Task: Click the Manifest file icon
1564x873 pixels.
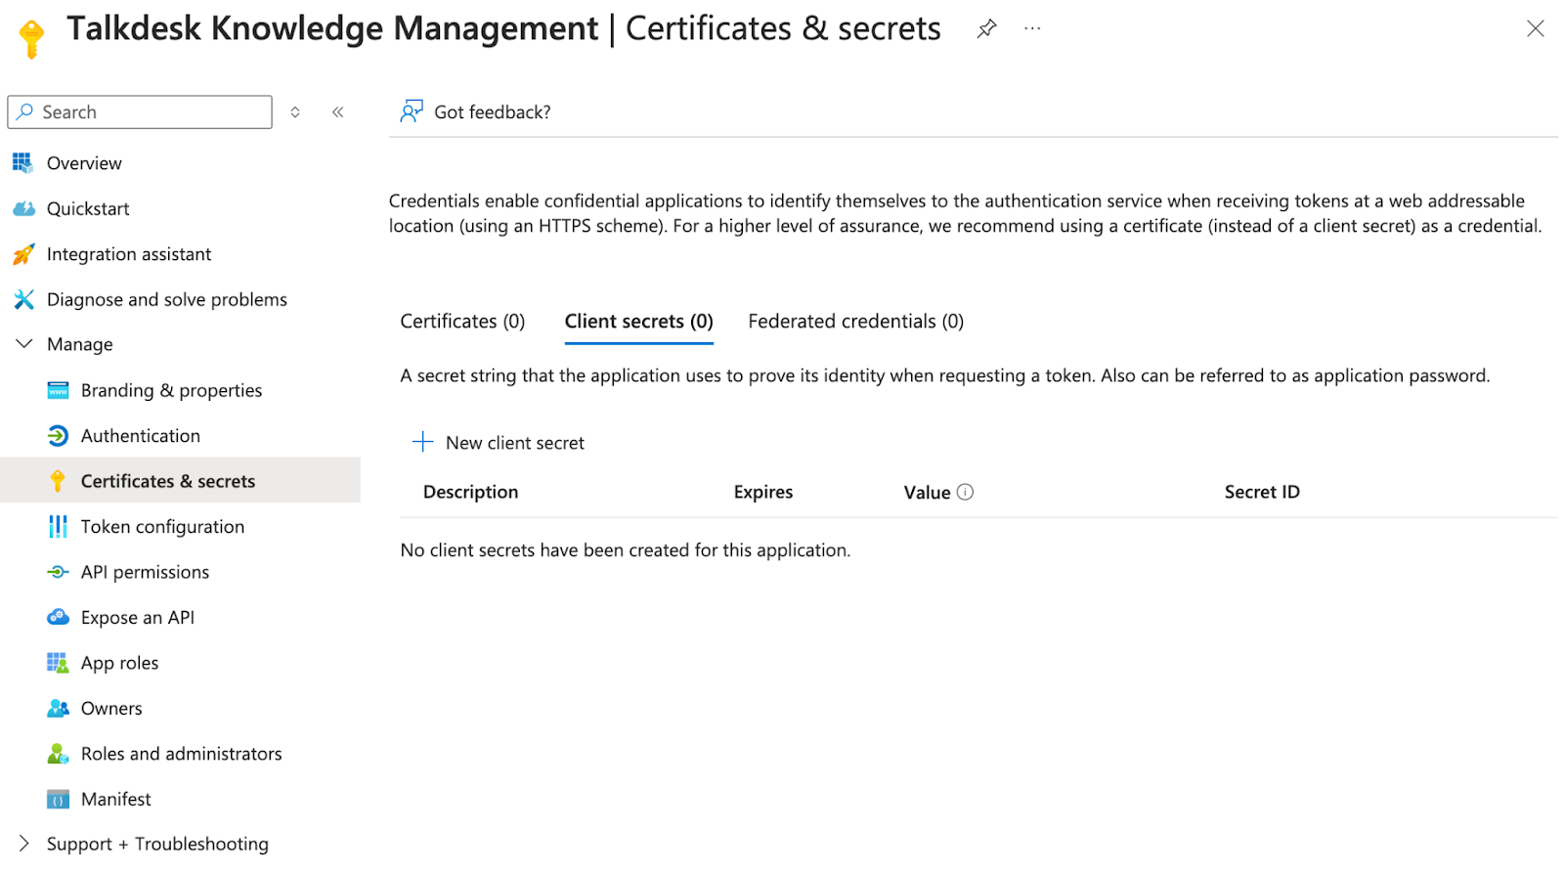Action: pos(58,800)
